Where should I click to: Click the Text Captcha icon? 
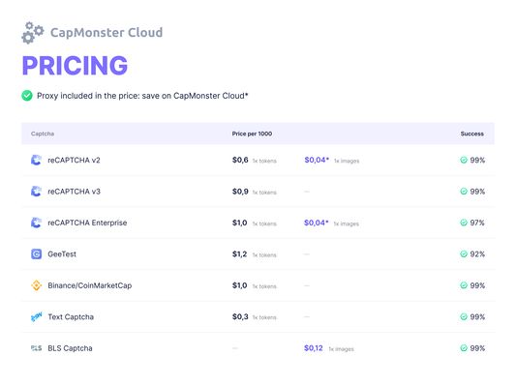click(x=36, y=317)
